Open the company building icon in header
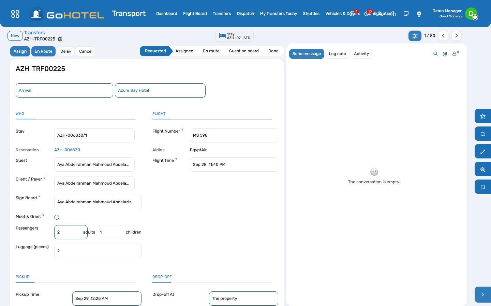The width and height of the screenshot is (491, 306). [x=393, y=14]
